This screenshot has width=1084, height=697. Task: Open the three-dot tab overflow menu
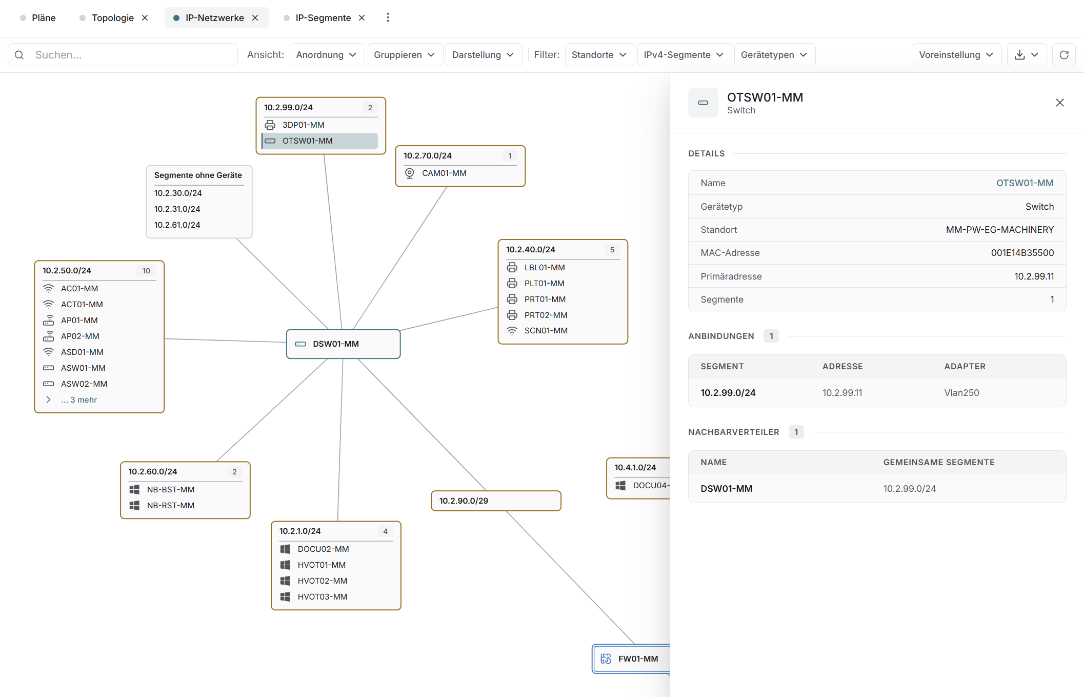(388, 17)
